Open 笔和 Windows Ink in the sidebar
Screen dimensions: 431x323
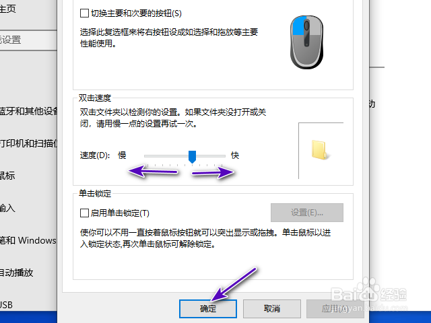pyautogui.click(x=28, y=241)
